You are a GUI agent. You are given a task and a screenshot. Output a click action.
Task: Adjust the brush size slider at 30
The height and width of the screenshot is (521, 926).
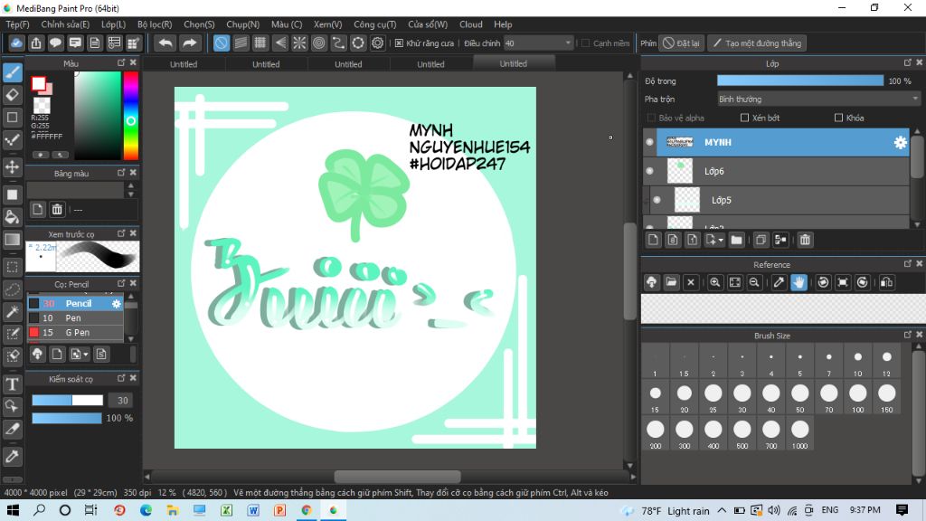[x=67, y=401]
